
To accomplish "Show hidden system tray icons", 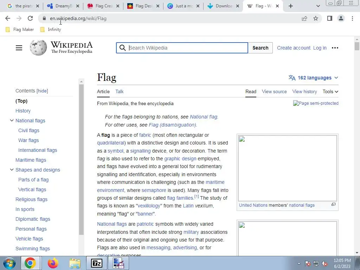I will [299, 264].
